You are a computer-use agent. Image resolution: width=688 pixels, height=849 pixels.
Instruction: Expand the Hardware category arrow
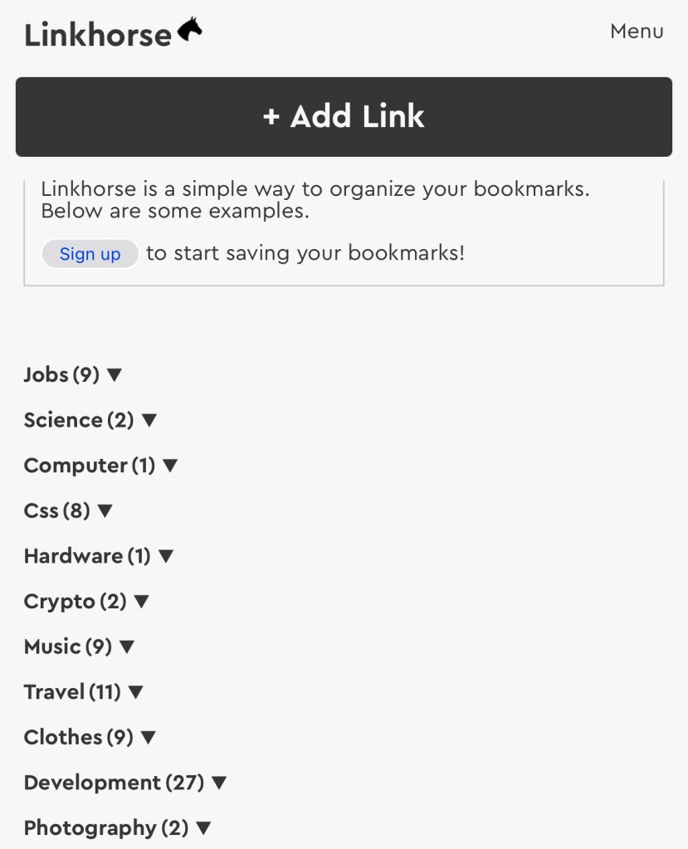point(166,556)
